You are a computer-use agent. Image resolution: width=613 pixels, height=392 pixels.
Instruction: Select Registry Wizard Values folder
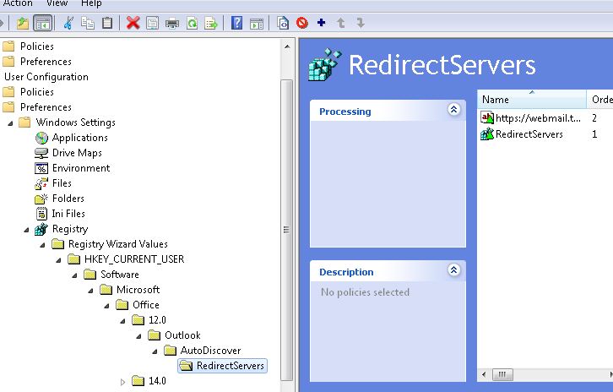(117, 244)
